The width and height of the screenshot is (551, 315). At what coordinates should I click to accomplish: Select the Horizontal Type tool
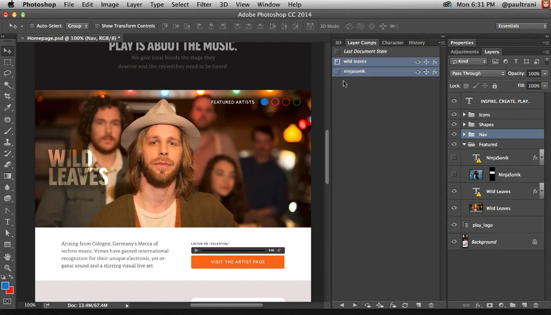point(8,222)
